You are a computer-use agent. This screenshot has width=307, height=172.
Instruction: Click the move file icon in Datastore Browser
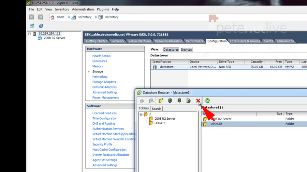(x=189, y=101)
